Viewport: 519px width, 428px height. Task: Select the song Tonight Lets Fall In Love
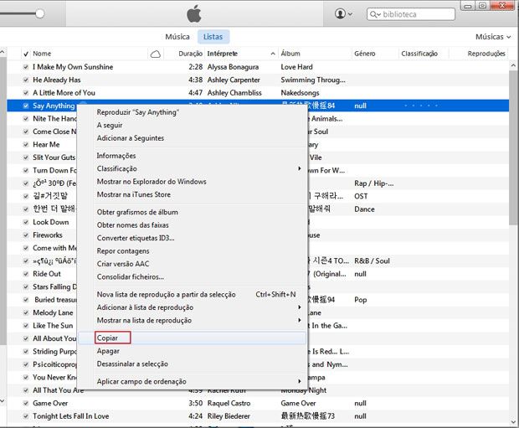click(71, 416)
